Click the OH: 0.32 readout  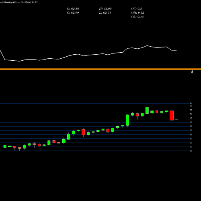coord(138,13)
